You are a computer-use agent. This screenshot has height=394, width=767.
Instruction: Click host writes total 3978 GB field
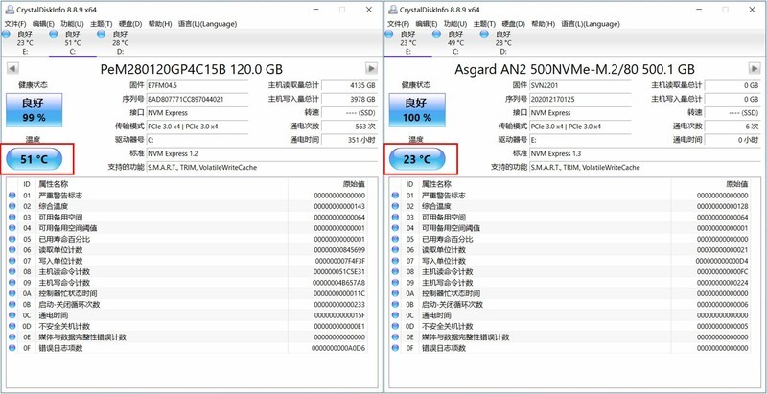pos(349,100)
